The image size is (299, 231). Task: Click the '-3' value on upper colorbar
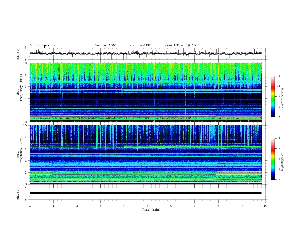coord(278,76)
